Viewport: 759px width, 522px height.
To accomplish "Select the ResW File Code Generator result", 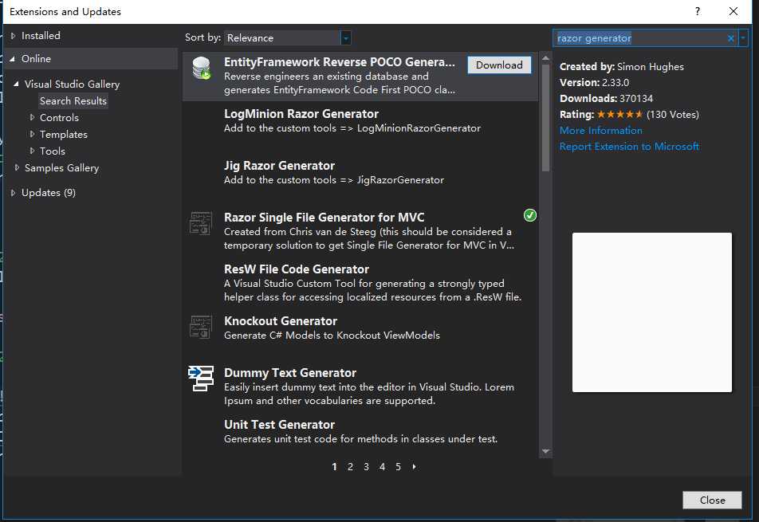I will pyautogui.click(x=360, y=282).
